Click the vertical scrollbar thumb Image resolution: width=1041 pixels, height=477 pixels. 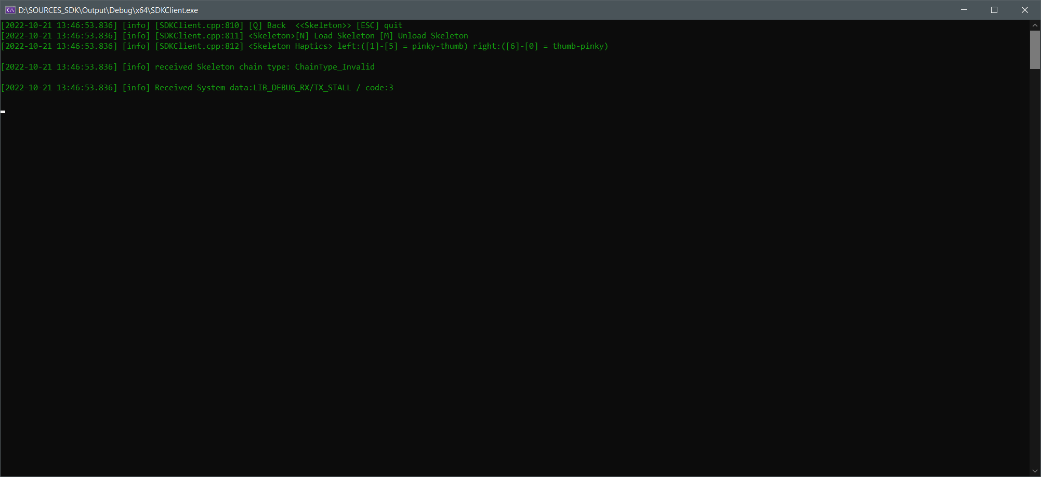click(x=1035, y=50)
